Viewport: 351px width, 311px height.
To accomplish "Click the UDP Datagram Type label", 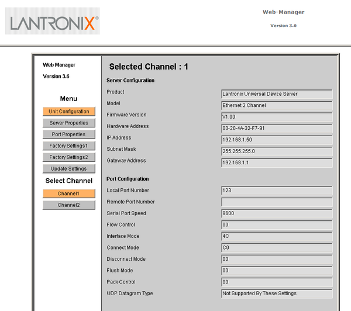I will pyautogui.click(x=130, y=293).
